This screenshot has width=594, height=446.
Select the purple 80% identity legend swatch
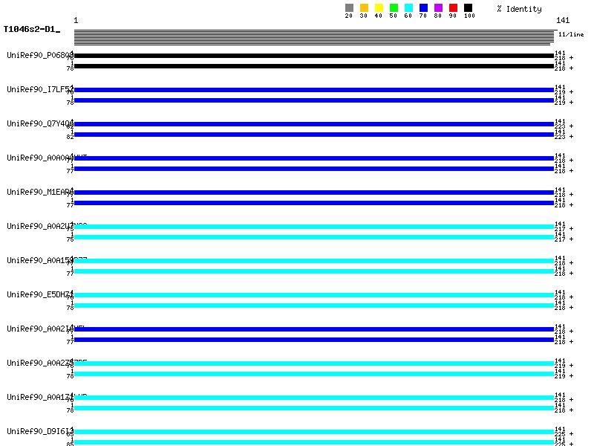tap(438, 8)
